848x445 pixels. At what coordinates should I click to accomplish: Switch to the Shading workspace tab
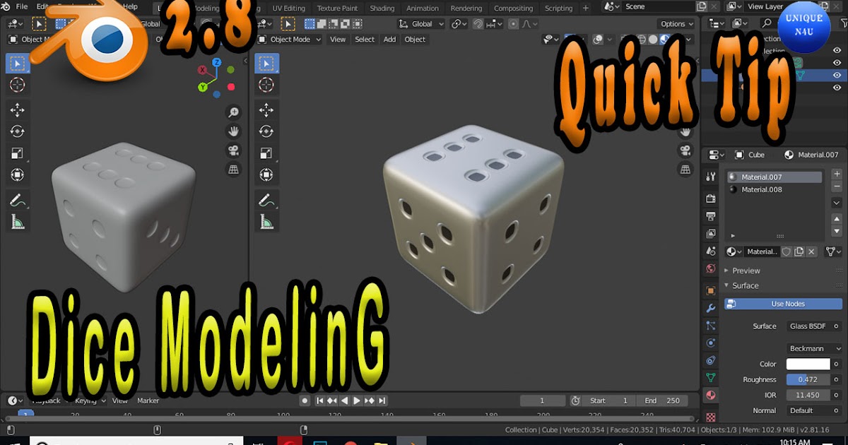pyautogui.click(x=382, y=8)
